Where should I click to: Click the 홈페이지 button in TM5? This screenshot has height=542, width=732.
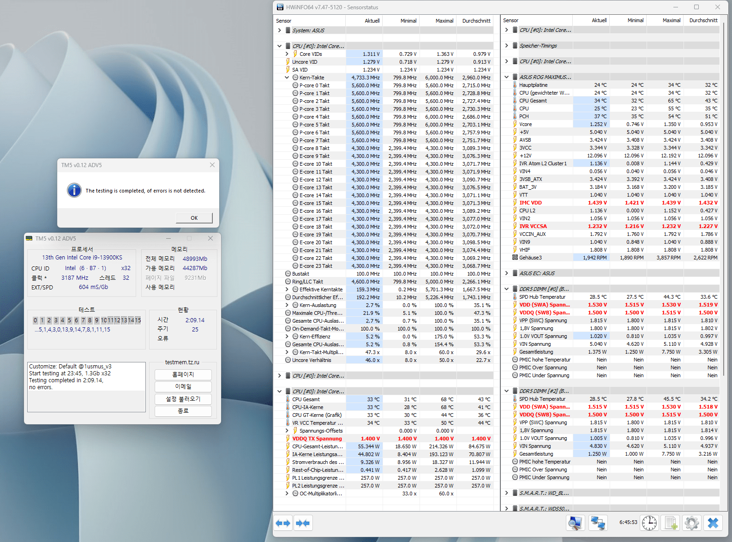pos(183,374)
